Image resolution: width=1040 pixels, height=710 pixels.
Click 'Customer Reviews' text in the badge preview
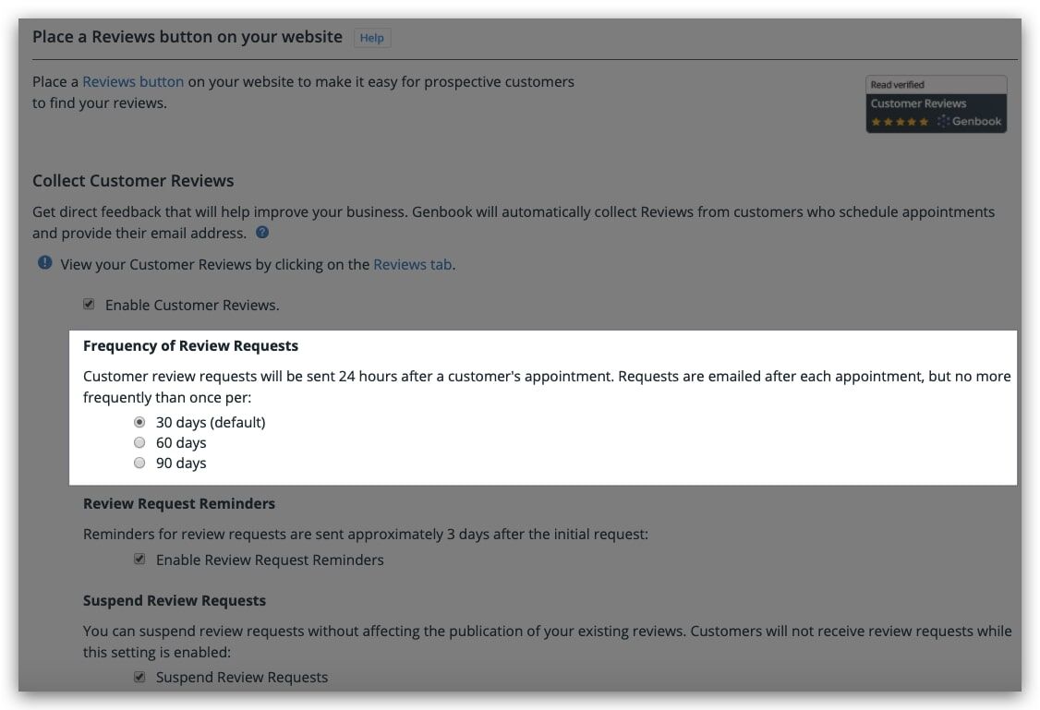click(918, 103)
